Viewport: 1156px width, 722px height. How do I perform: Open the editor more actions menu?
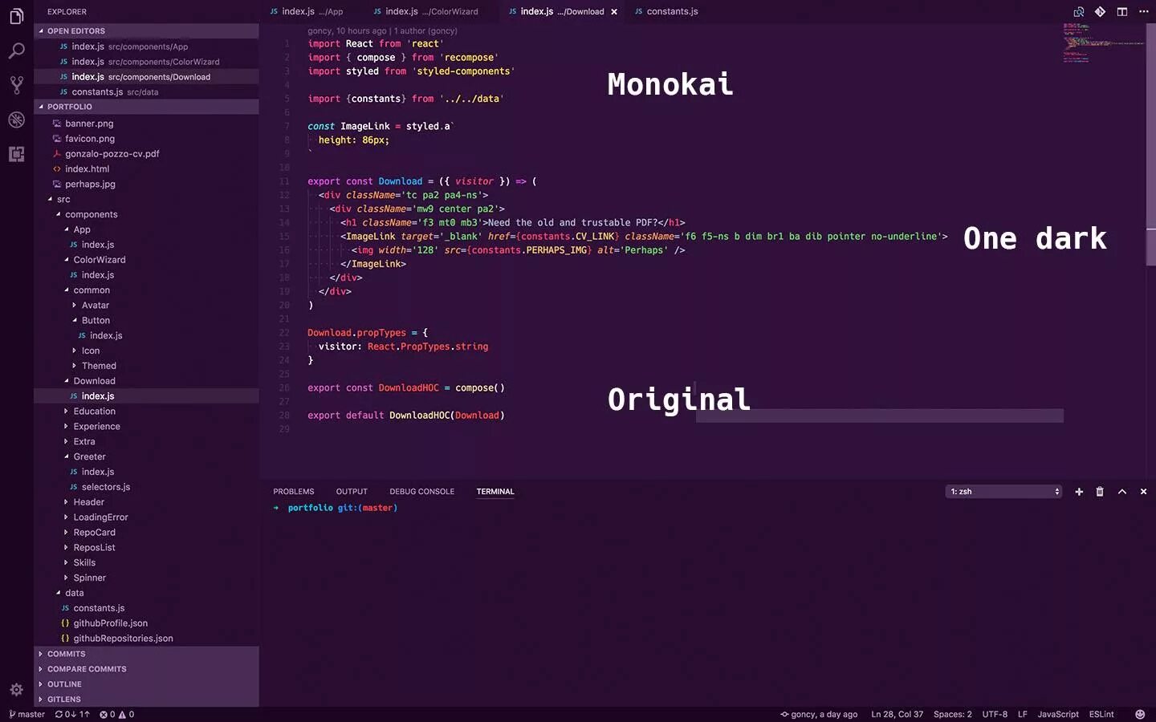1144,11
